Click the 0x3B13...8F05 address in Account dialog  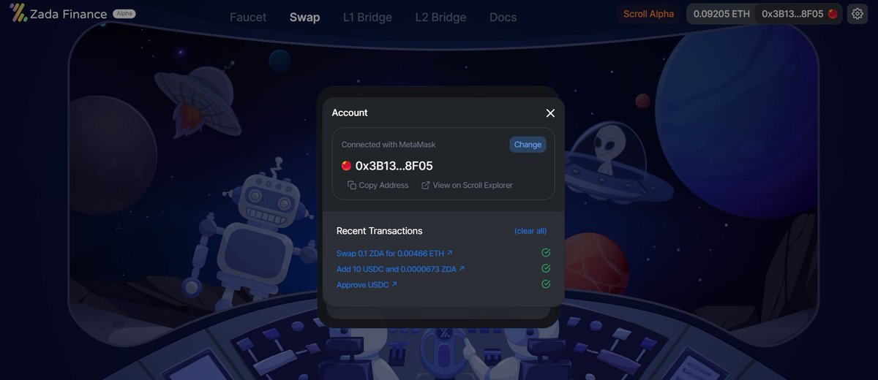(394, 166)
